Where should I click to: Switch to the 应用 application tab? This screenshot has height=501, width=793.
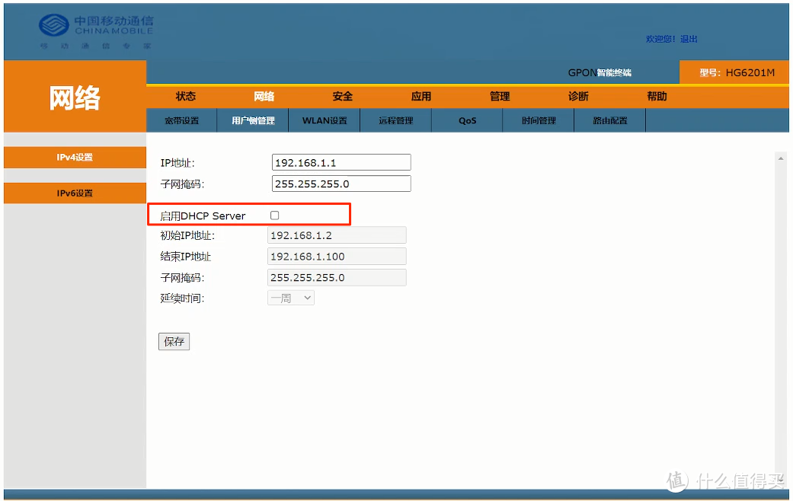pyautogui.click(x=420, y=97)
